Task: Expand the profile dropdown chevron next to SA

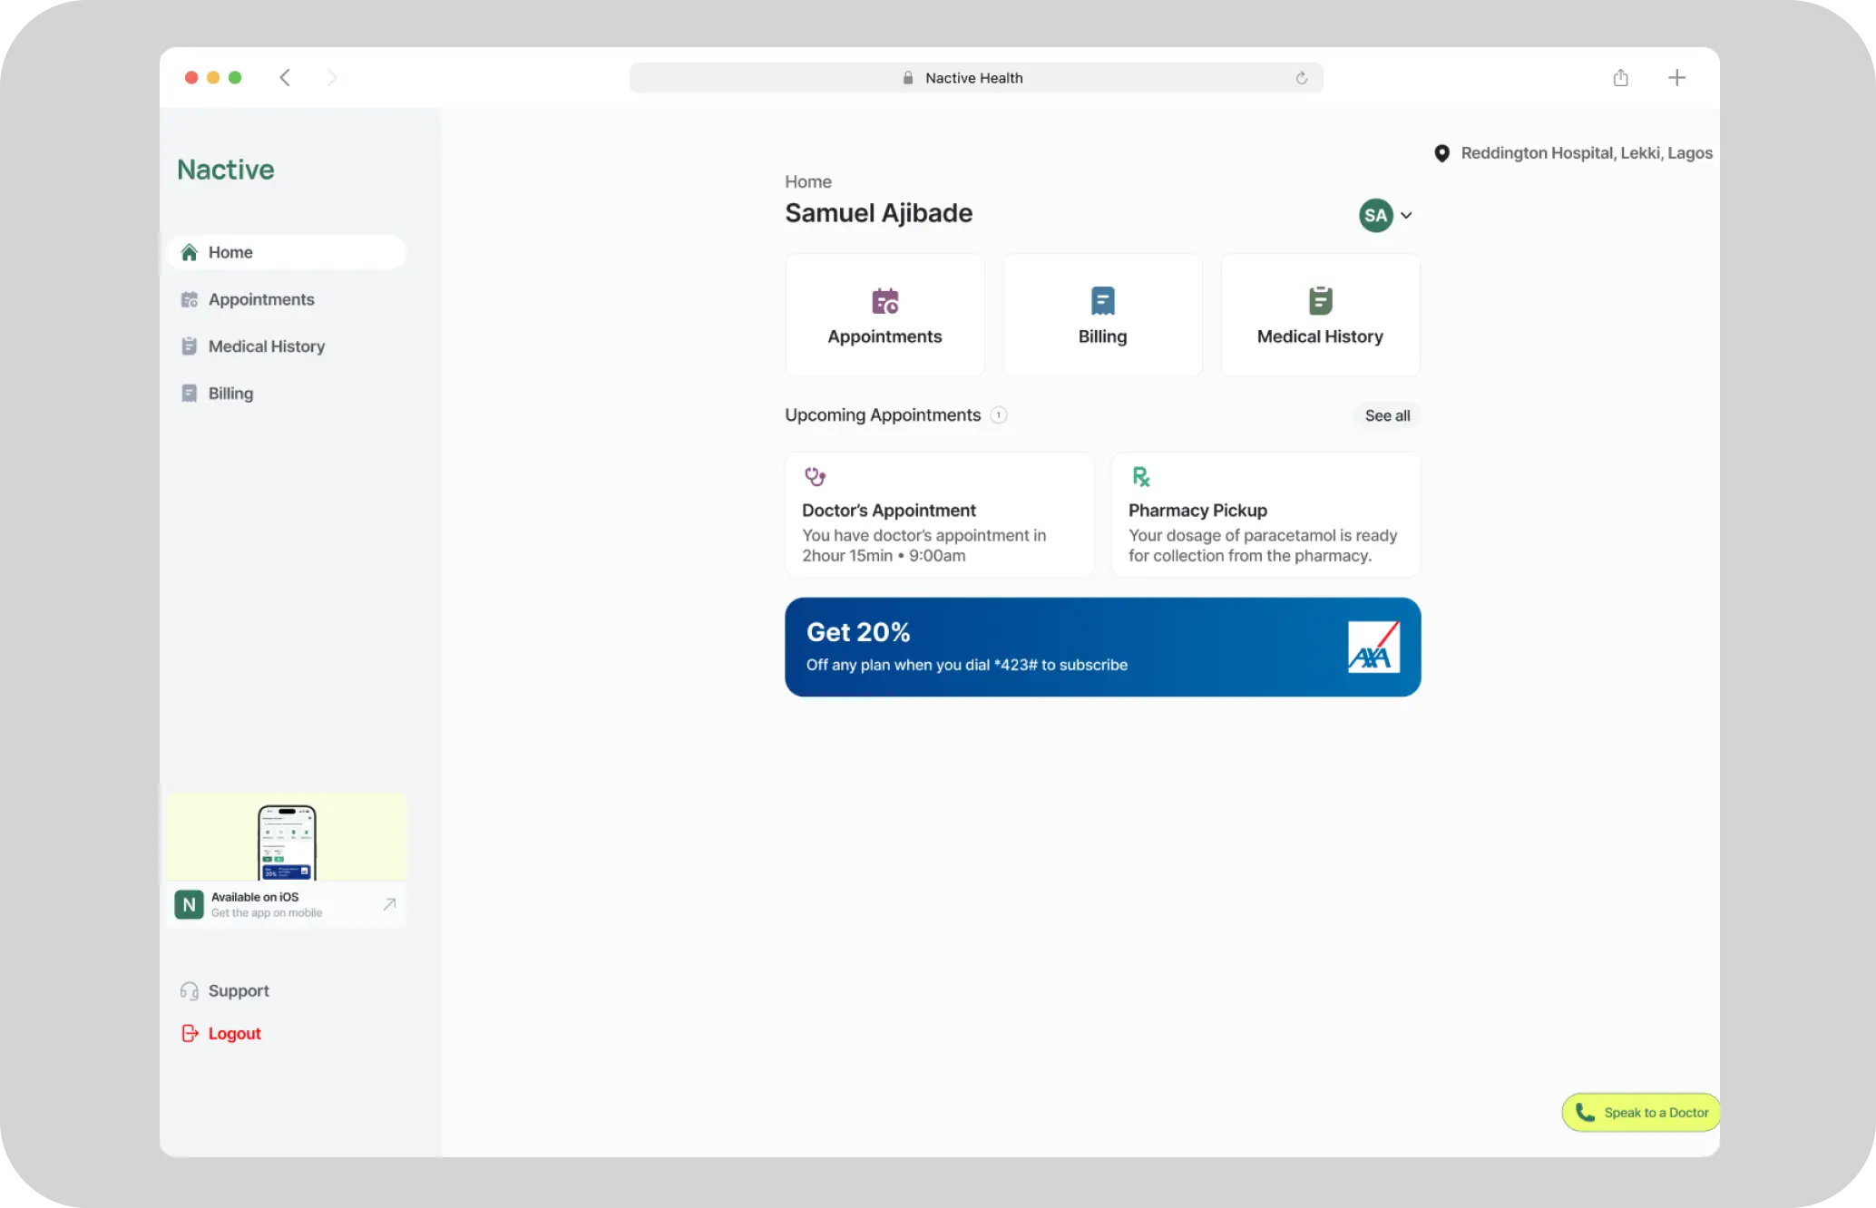Action: coord(1406,216)
